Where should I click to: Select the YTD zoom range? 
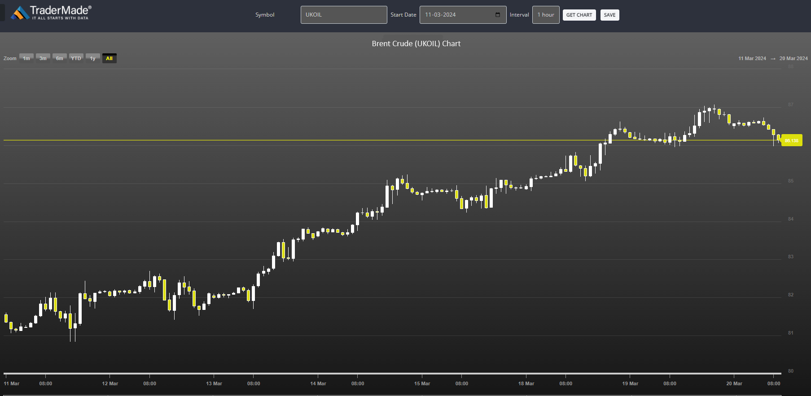pyautogui.click(x=76, y=58)
